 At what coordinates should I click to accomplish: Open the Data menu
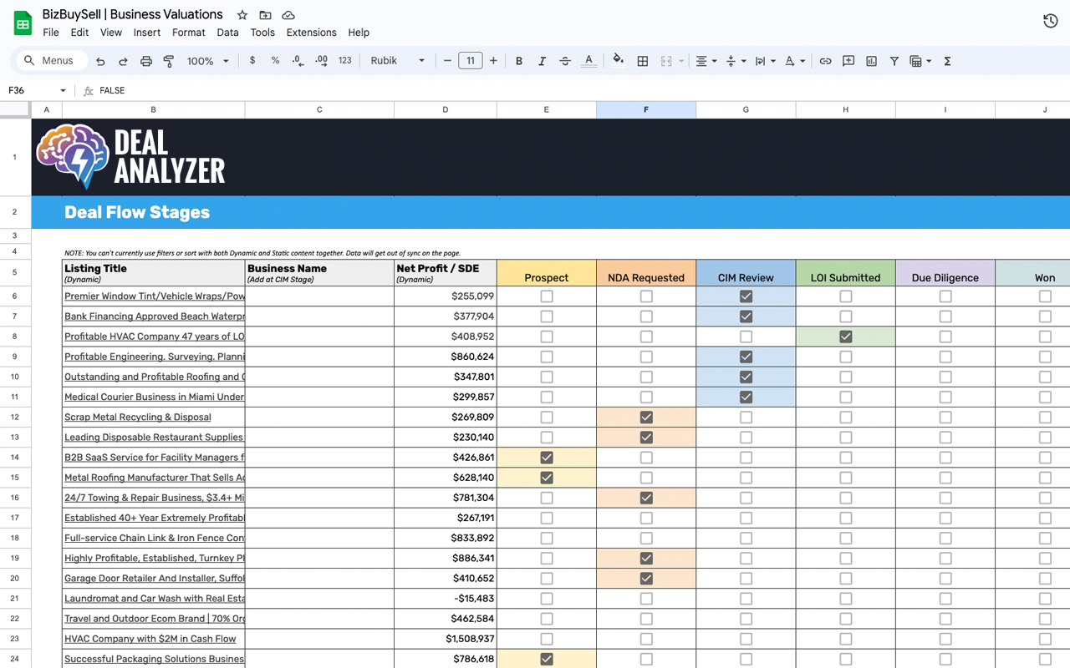[x=227, y=33]
